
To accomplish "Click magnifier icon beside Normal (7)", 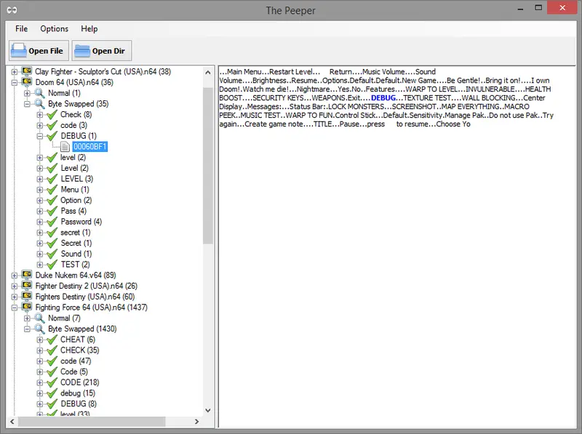I will [40, 318].
